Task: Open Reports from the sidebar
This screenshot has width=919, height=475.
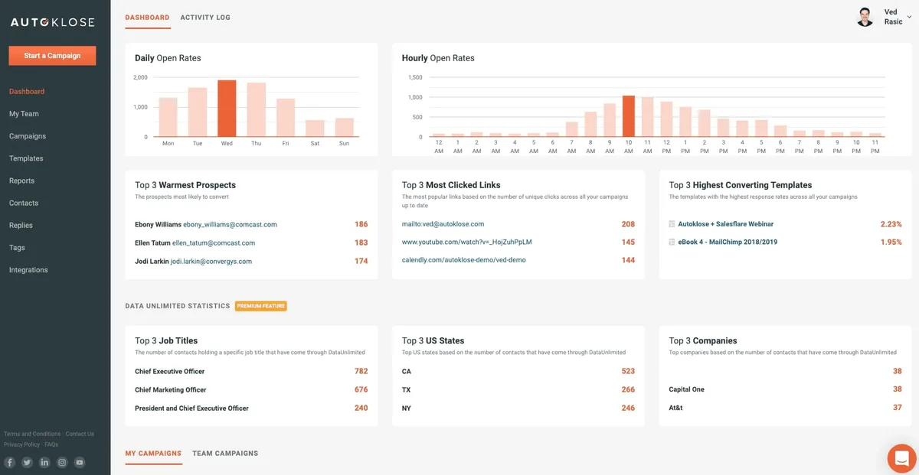Action: coord(21,181)
